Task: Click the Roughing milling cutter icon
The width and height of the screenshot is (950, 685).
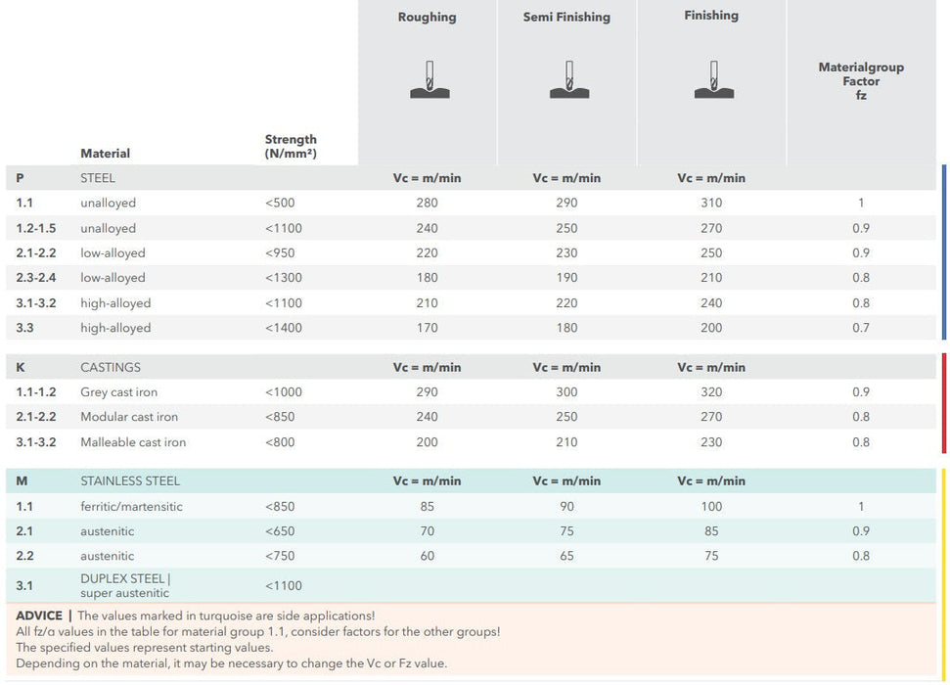Action: (429, 79)
